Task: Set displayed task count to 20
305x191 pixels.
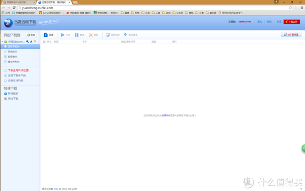Action: coord(59,189)
